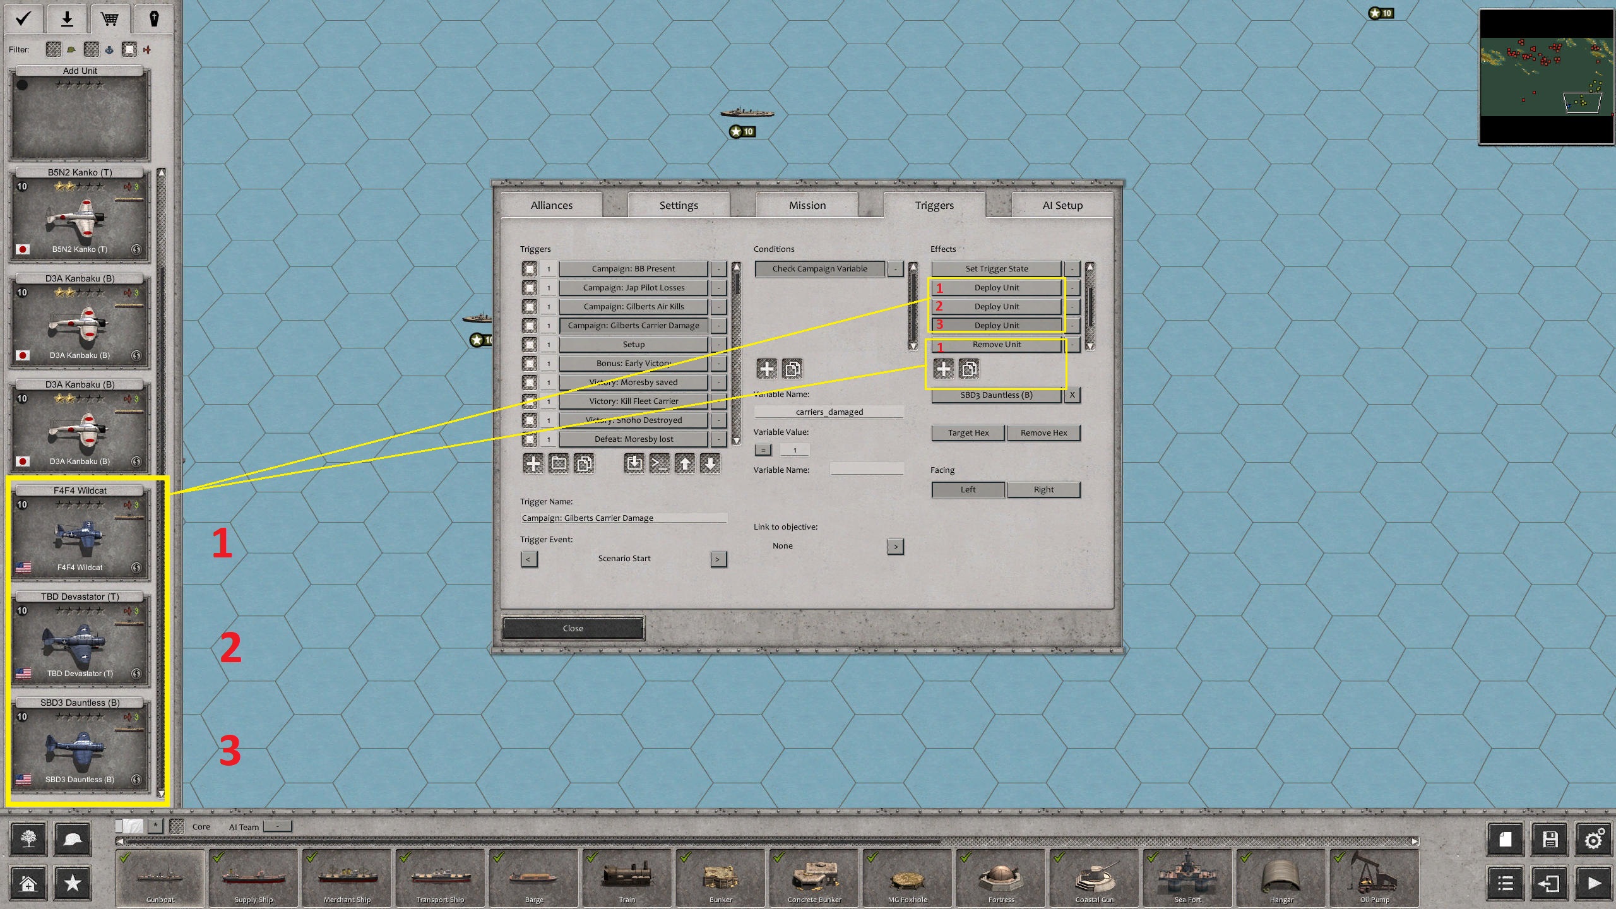
Task: Select the B5N2 Kanko (T) unit card
Action: click(x=80, y=215)
